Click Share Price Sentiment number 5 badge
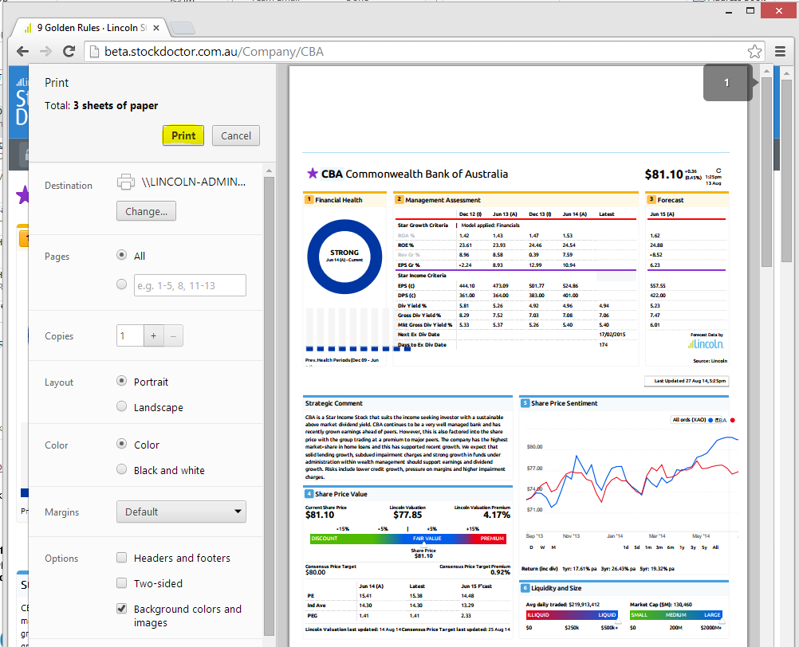Image resolution: width=799 pixels, height=647 pixels. coord(525,403)
